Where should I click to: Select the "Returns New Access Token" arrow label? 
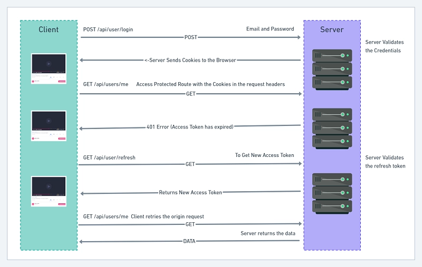pyautogui.click(x=190, y=193)
